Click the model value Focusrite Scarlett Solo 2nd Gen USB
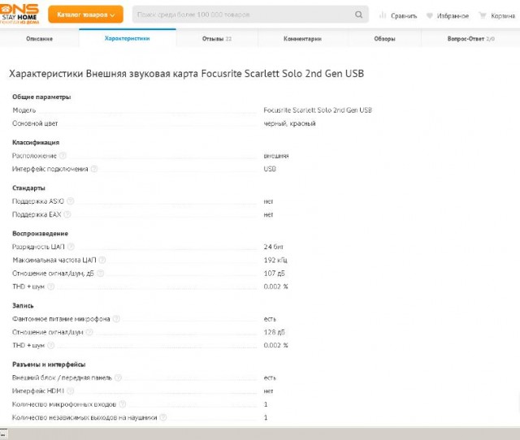The height and width of the screenshot is (440, 520). pyautogui.click(x=318, y=110)
